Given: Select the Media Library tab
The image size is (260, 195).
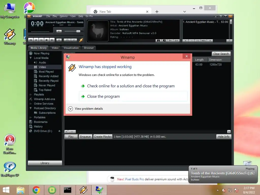Looking at the screenshot, I should pyautogui.click(x=39, y=48).
